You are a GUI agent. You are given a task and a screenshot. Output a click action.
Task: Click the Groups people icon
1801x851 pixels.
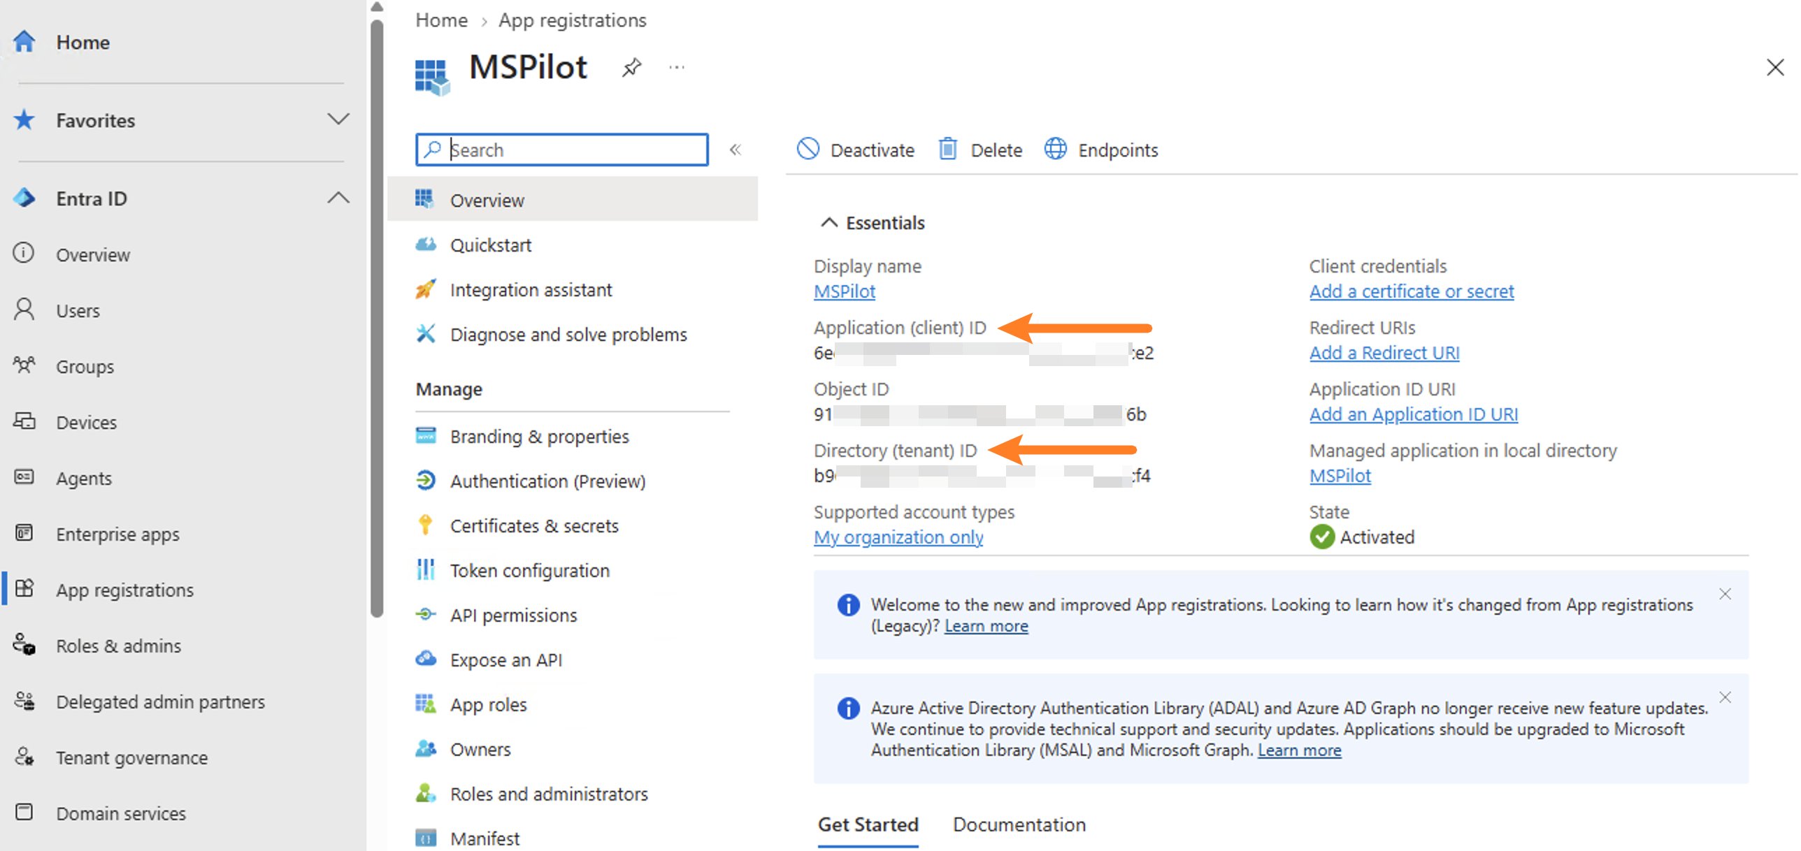pos(24,365)
